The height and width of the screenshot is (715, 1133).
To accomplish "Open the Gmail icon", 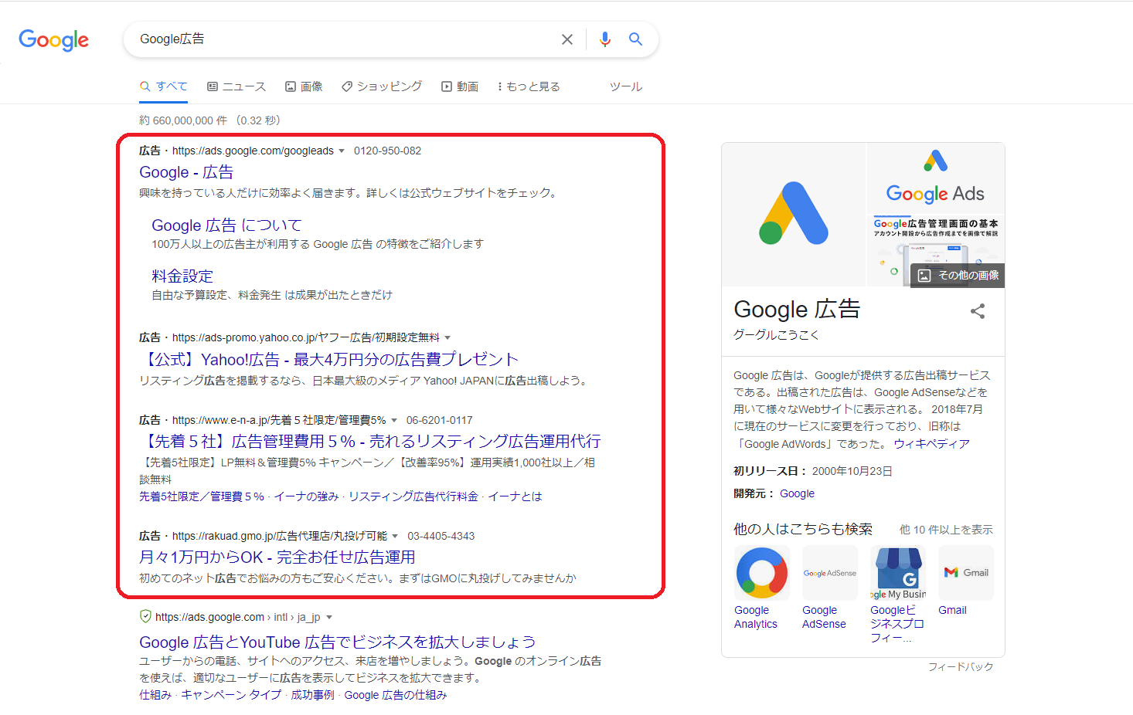I will coord(966,573).
